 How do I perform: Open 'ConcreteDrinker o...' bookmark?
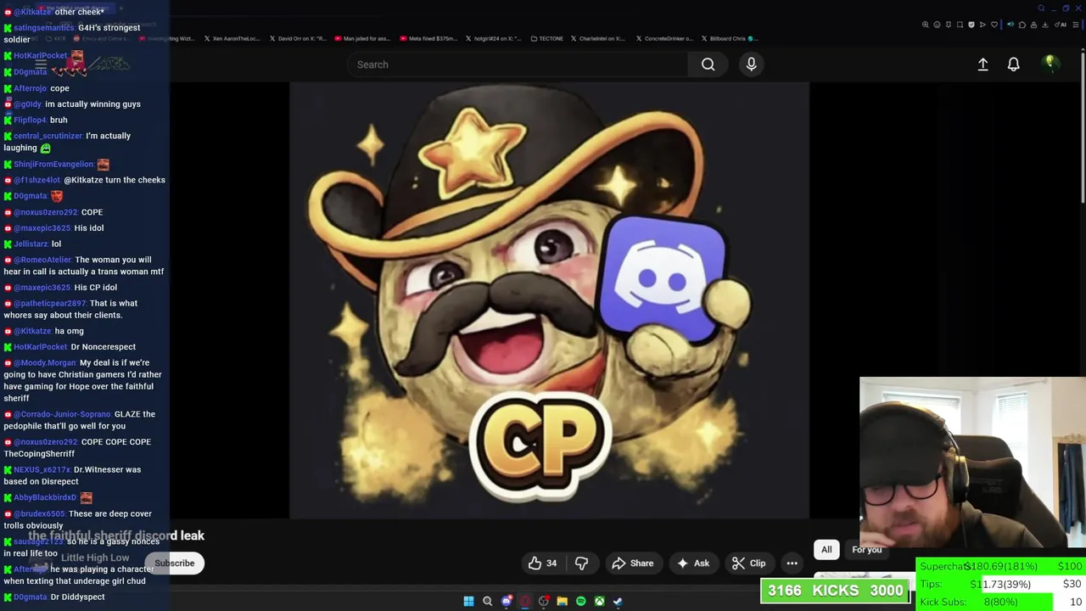664,38
